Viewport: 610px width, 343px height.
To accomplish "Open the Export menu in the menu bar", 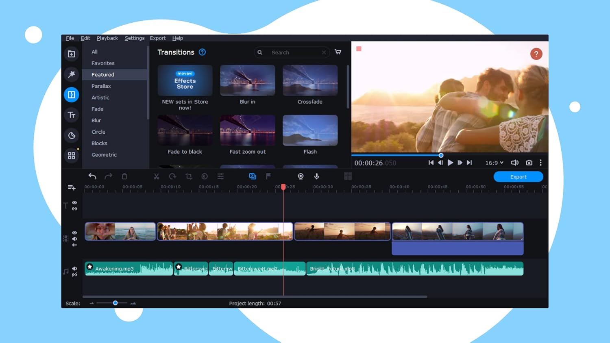I will point(157,38).
